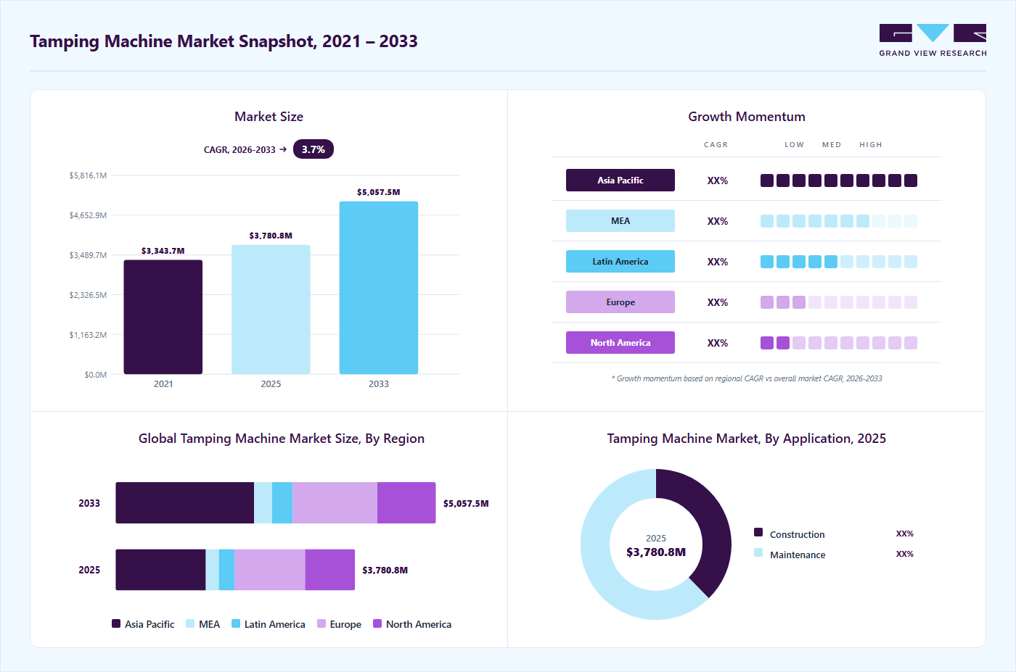Click the Europe region button
This screenshot has height=672, width=1016.
click(620, 302)
